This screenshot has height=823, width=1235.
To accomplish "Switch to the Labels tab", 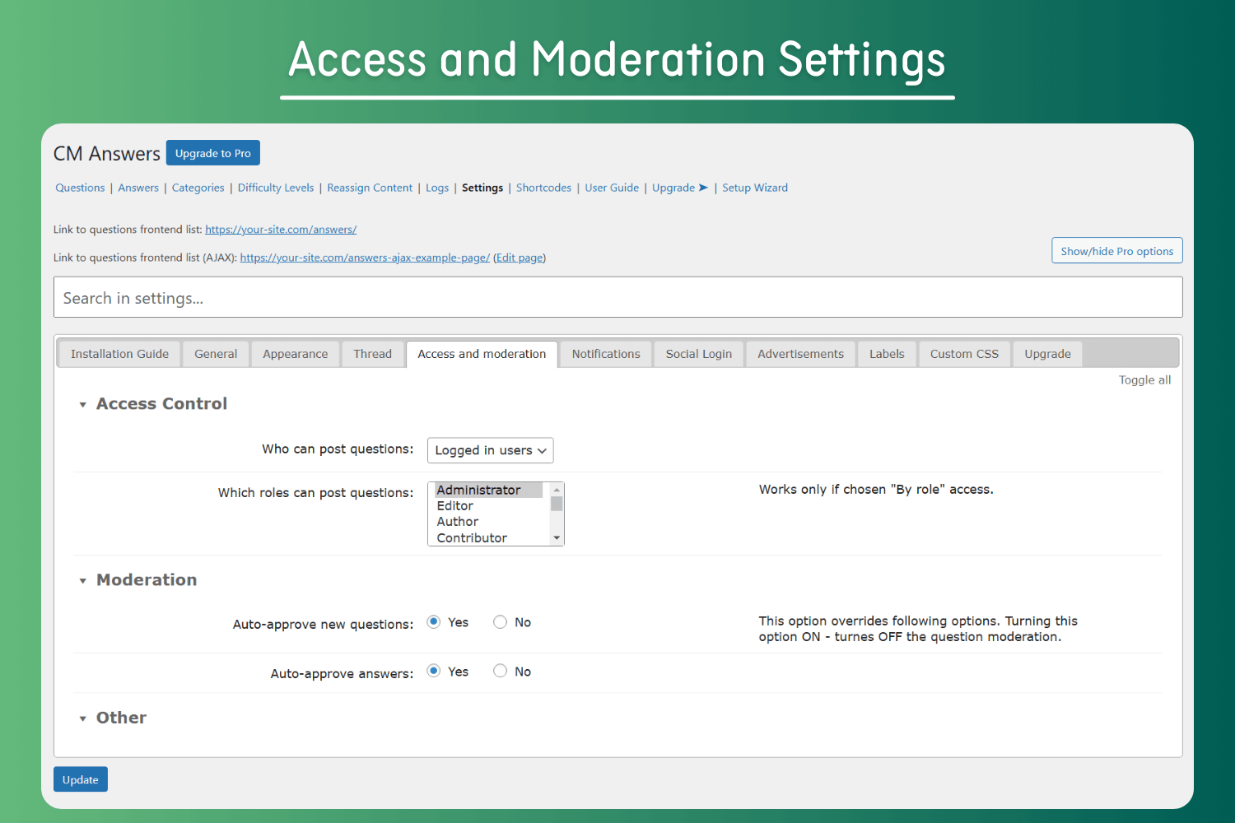I will (x=887, y=354).
